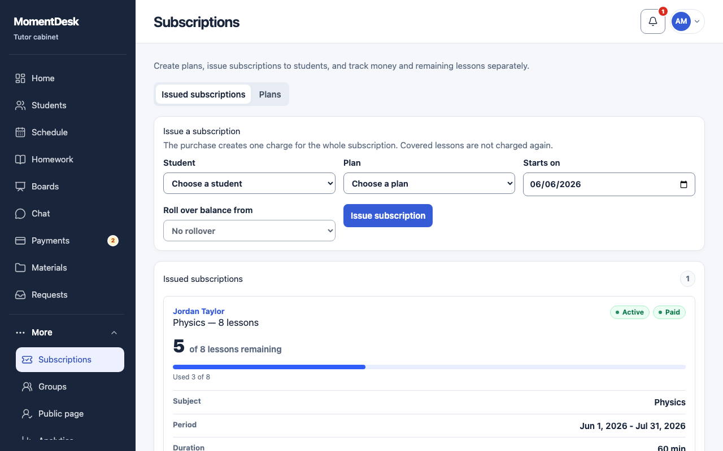
Task: Open Requests inbox
Action: pos(68,295)
